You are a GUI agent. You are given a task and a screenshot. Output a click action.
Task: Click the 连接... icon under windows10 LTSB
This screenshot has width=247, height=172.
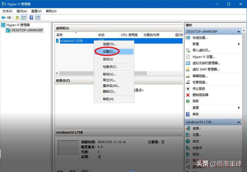[188, 128]
